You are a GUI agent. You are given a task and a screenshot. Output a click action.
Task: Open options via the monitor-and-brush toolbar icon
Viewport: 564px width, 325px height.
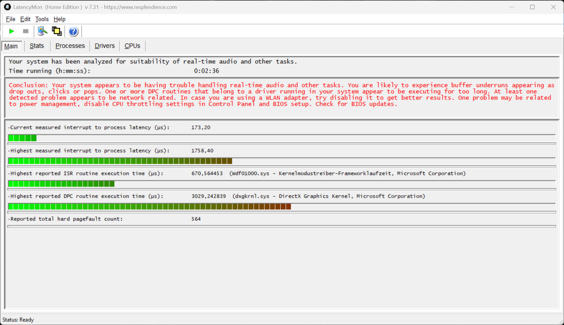click(x=42, y=31)
